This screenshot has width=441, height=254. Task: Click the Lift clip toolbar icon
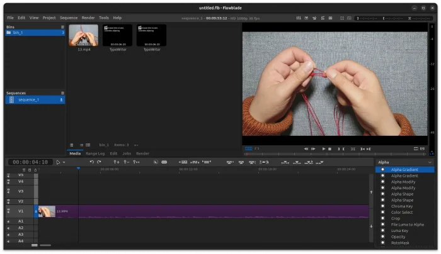(x=241, y=162)
